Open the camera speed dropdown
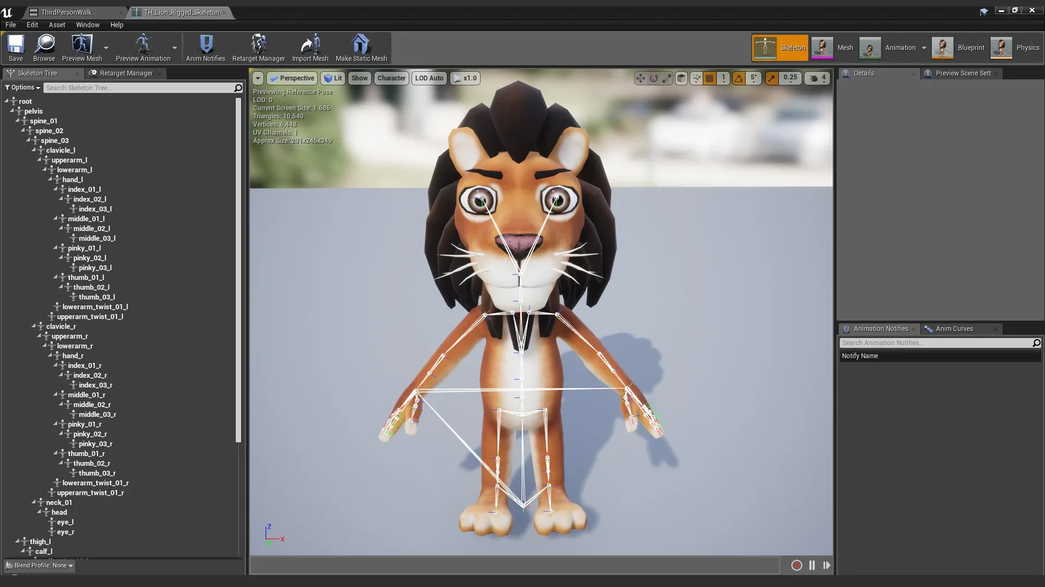The width and height of the screenshot is (1045, 587). point(817,78)
